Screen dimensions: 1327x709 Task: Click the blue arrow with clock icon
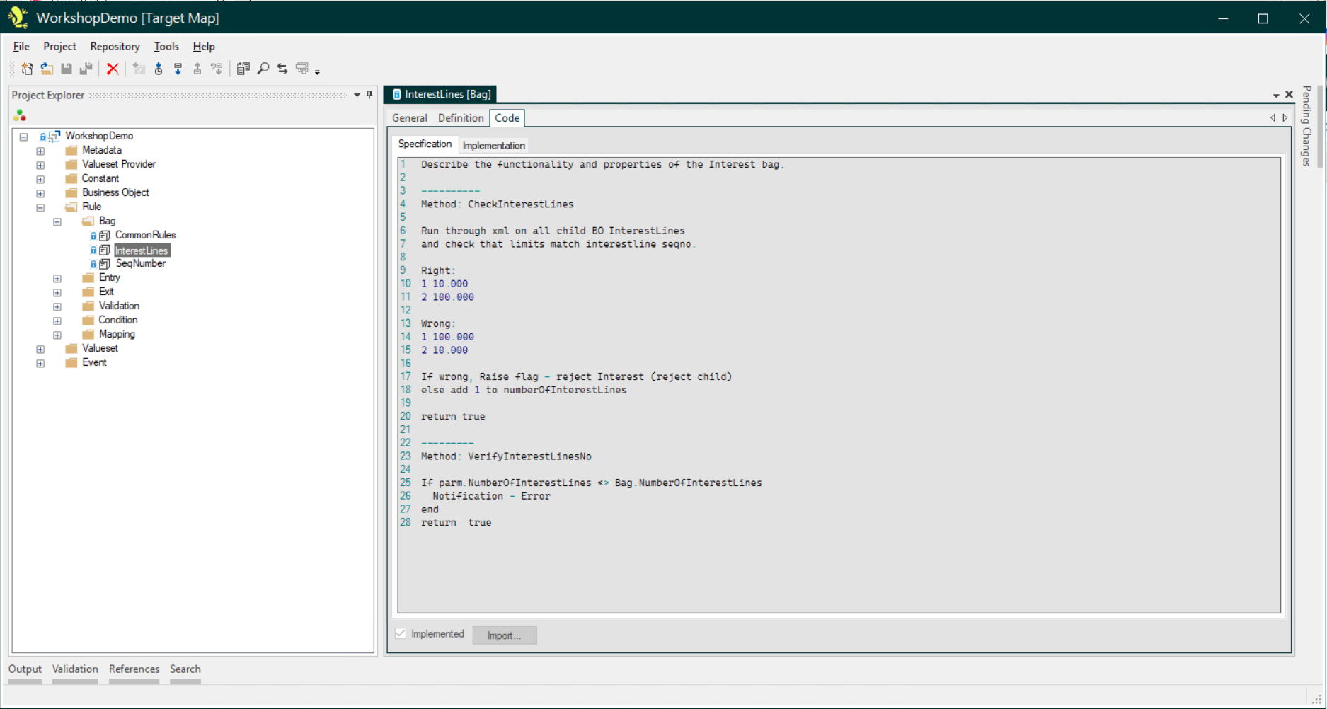pos(159,69)
